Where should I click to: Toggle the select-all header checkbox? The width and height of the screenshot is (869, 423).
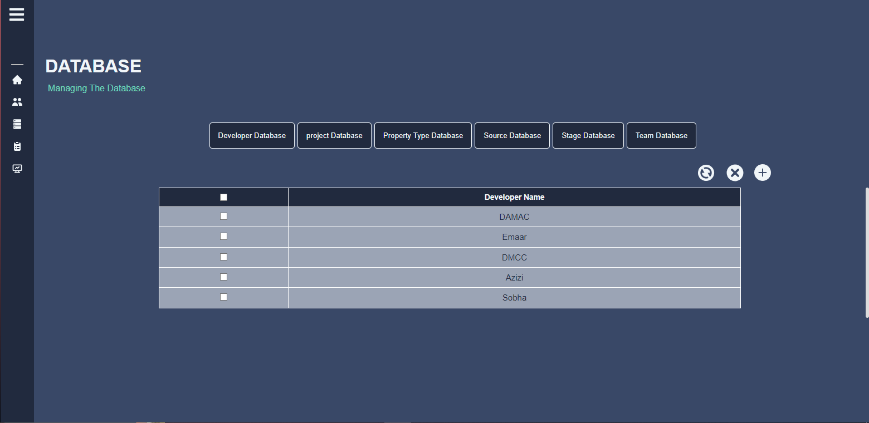click(x=224, y=197)
